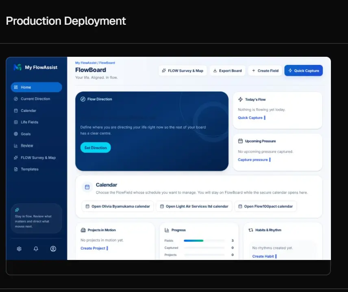Viewport: 348px width, 292px height.
Task: Open Calendar in sidebar menu
Action: pos(37,110)
